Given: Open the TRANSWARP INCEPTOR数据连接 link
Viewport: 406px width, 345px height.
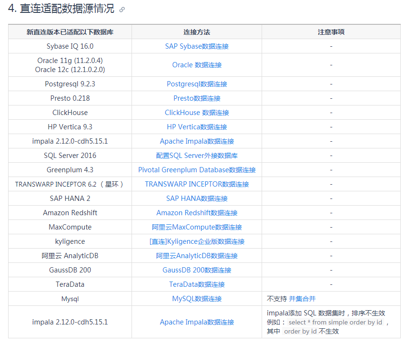Looking at the screenshot, I should click(197, 184).
